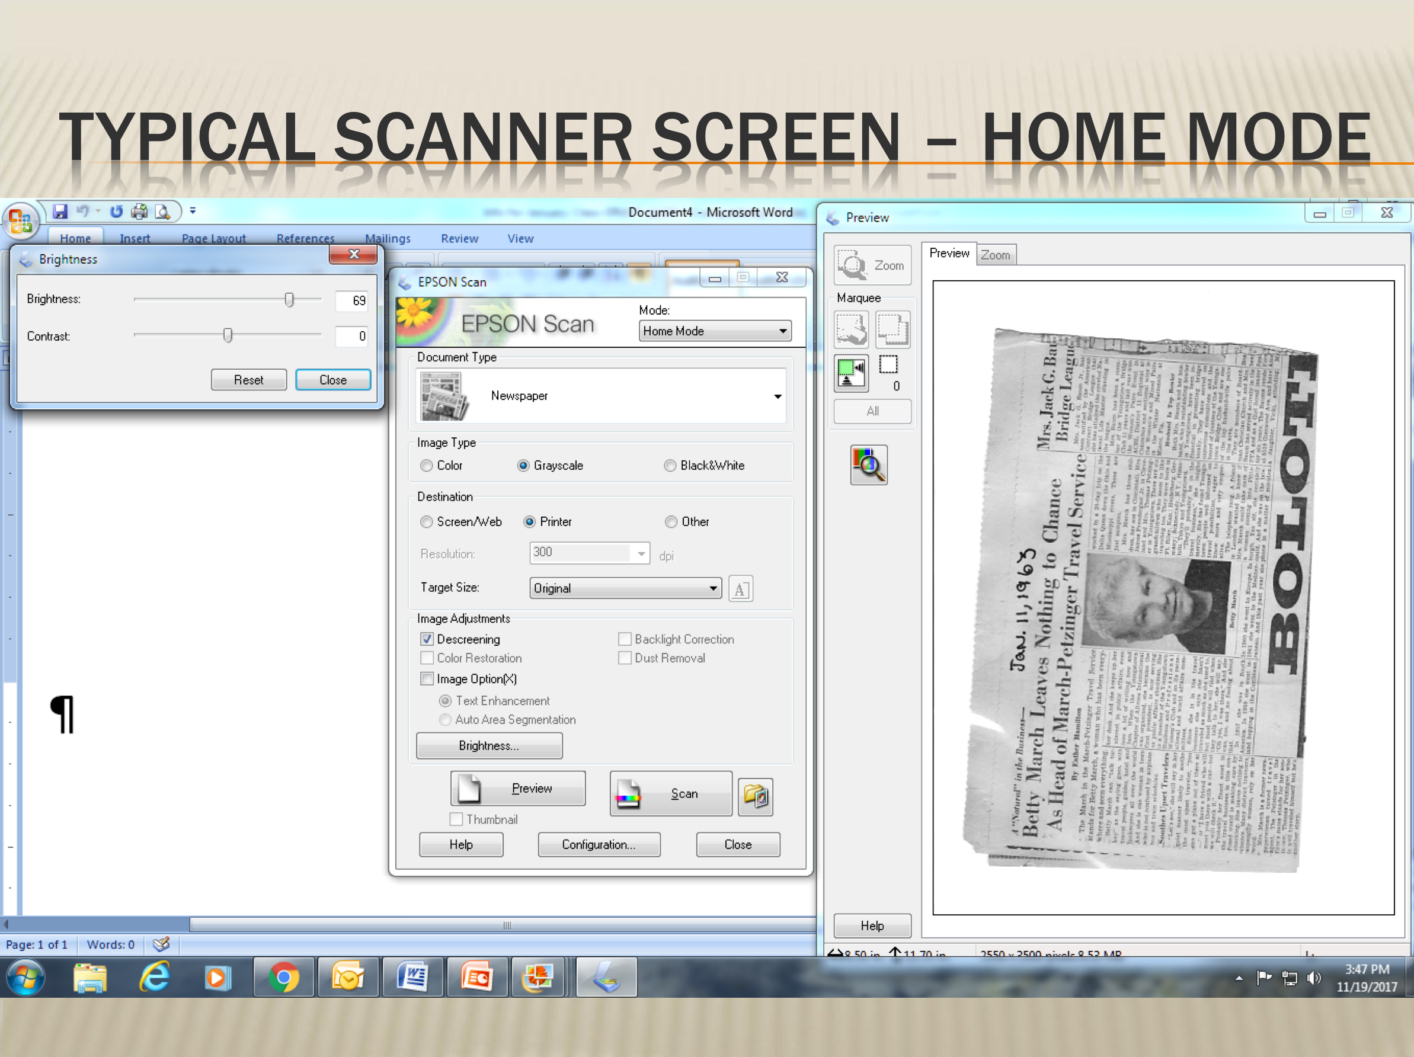The height and width of the screenshot is (1057, 1414).
Task: Show hidden system tray icons
Action: pos(1239,978)
